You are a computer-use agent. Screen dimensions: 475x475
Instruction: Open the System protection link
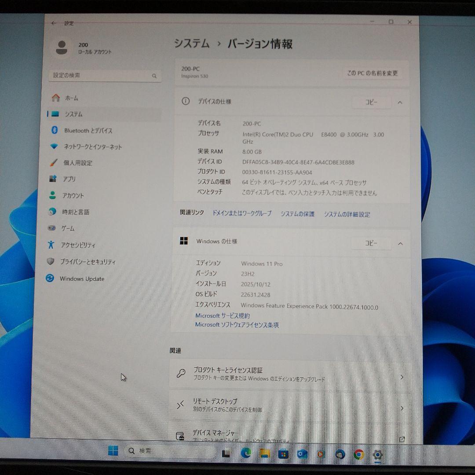pyautogui.click(x=297, y=214)
